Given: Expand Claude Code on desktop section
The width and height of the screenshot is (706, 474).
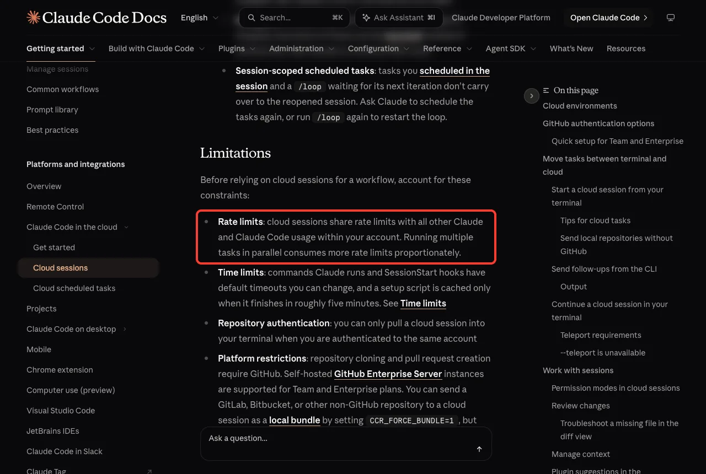Looking at the screenshot, I should (x=125, y=329).
